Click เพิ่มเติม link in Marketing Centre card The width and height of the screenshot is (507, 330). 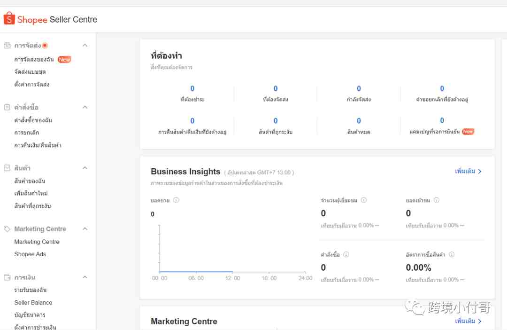[x=468, y=321]
